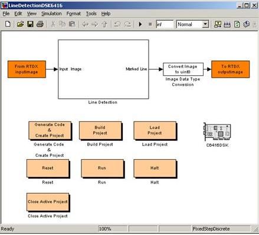Stop simulation using the square stop icon

point(150,24)
